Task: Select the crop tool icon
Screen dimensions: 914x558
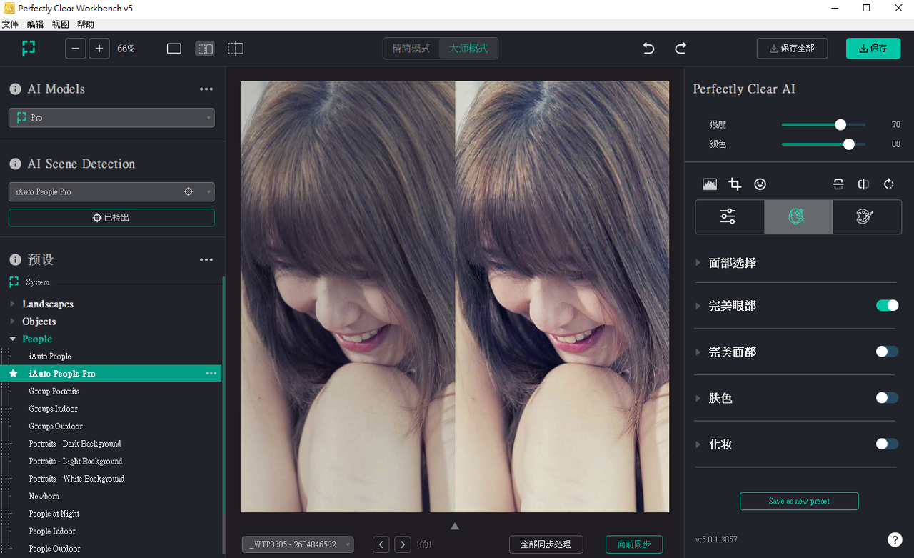Action: (735, 184)
